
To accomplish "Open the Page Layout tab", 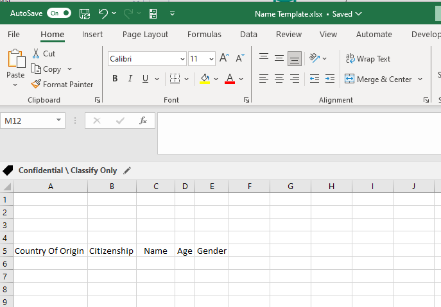I will pyautogui.click(x=145, y=34).
